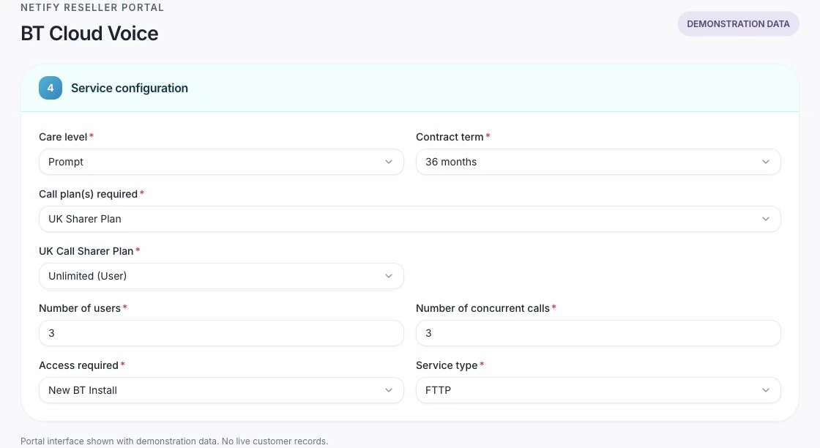Click the Demonstration Data badge

(x=738, y=24)
